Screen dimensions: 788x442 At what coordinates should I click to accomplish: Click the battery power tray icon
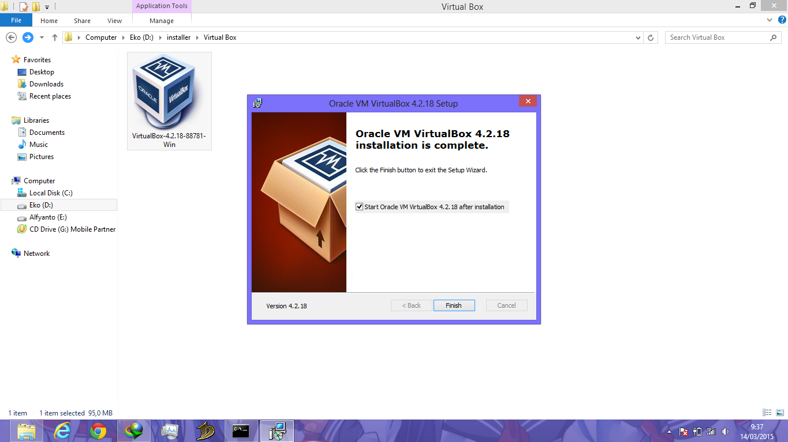coord(697,432)
